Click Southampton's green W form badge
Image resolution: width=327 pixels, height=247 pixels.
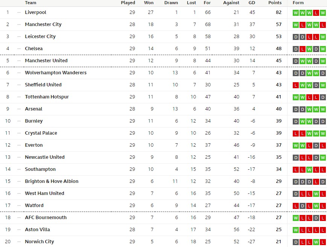click(309, 170)
